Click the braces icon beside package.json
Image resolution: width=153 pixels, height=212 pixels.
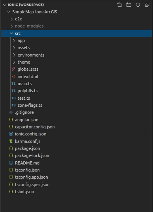[11, 148]
